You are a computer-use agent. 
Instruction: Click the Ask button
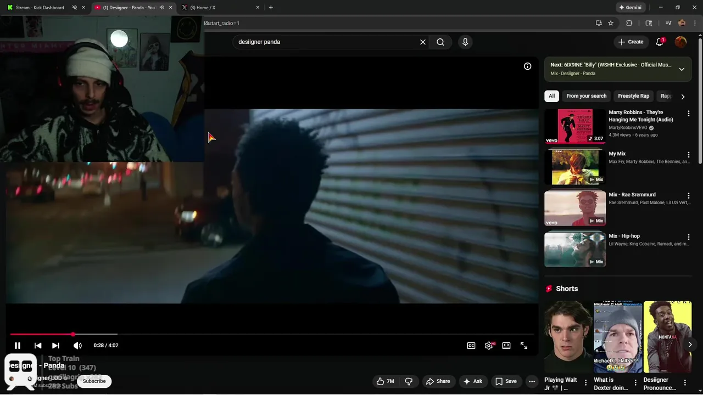click(472, 381)
